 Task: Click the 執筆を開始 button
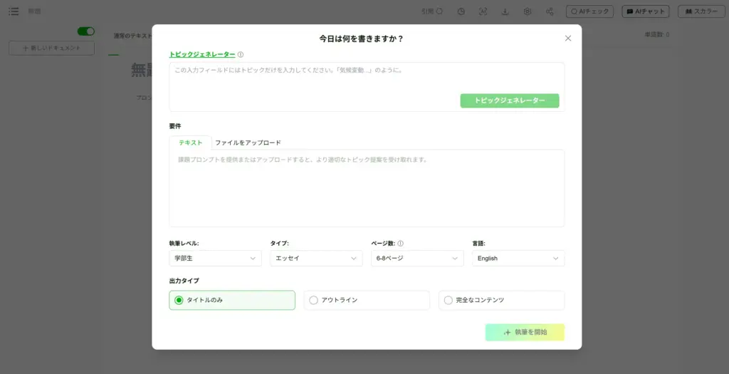click(x=525, y=332)
